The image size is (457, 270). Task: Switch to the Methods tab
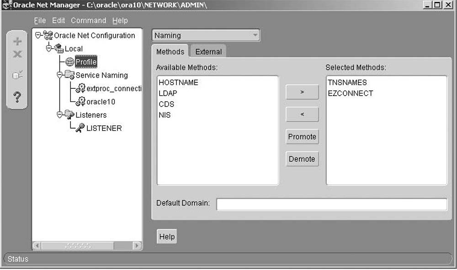tap(170, 52)
